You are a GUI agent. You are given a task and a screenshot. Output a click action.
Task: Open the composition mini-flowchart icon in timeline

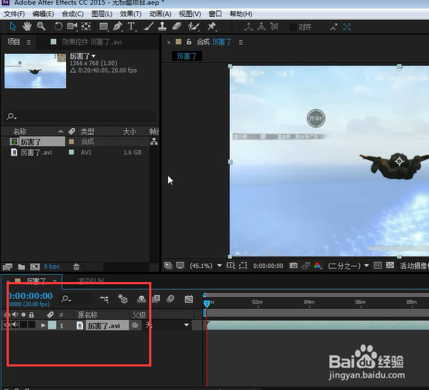click(104, 299)
